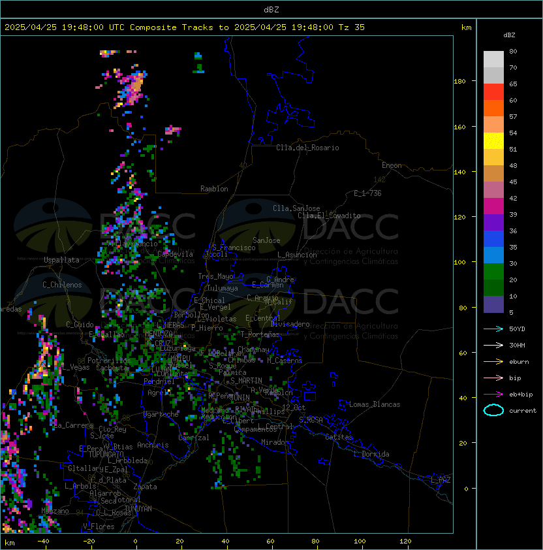The image size is (543, 550).
Task: Click the 'Tulumaya' map label
Action: point(223,288)
